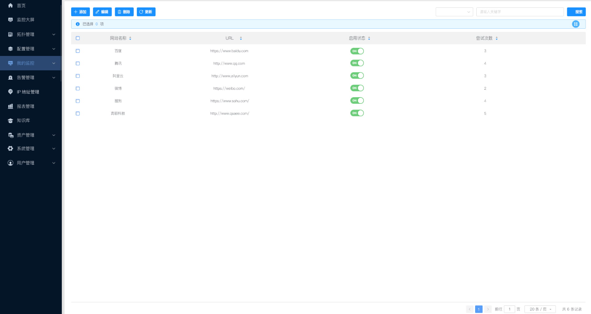The width and height of the screenshot is (591, 314).
Task: Select the 阿里云 row checkbox
Action: coord(78,76)
